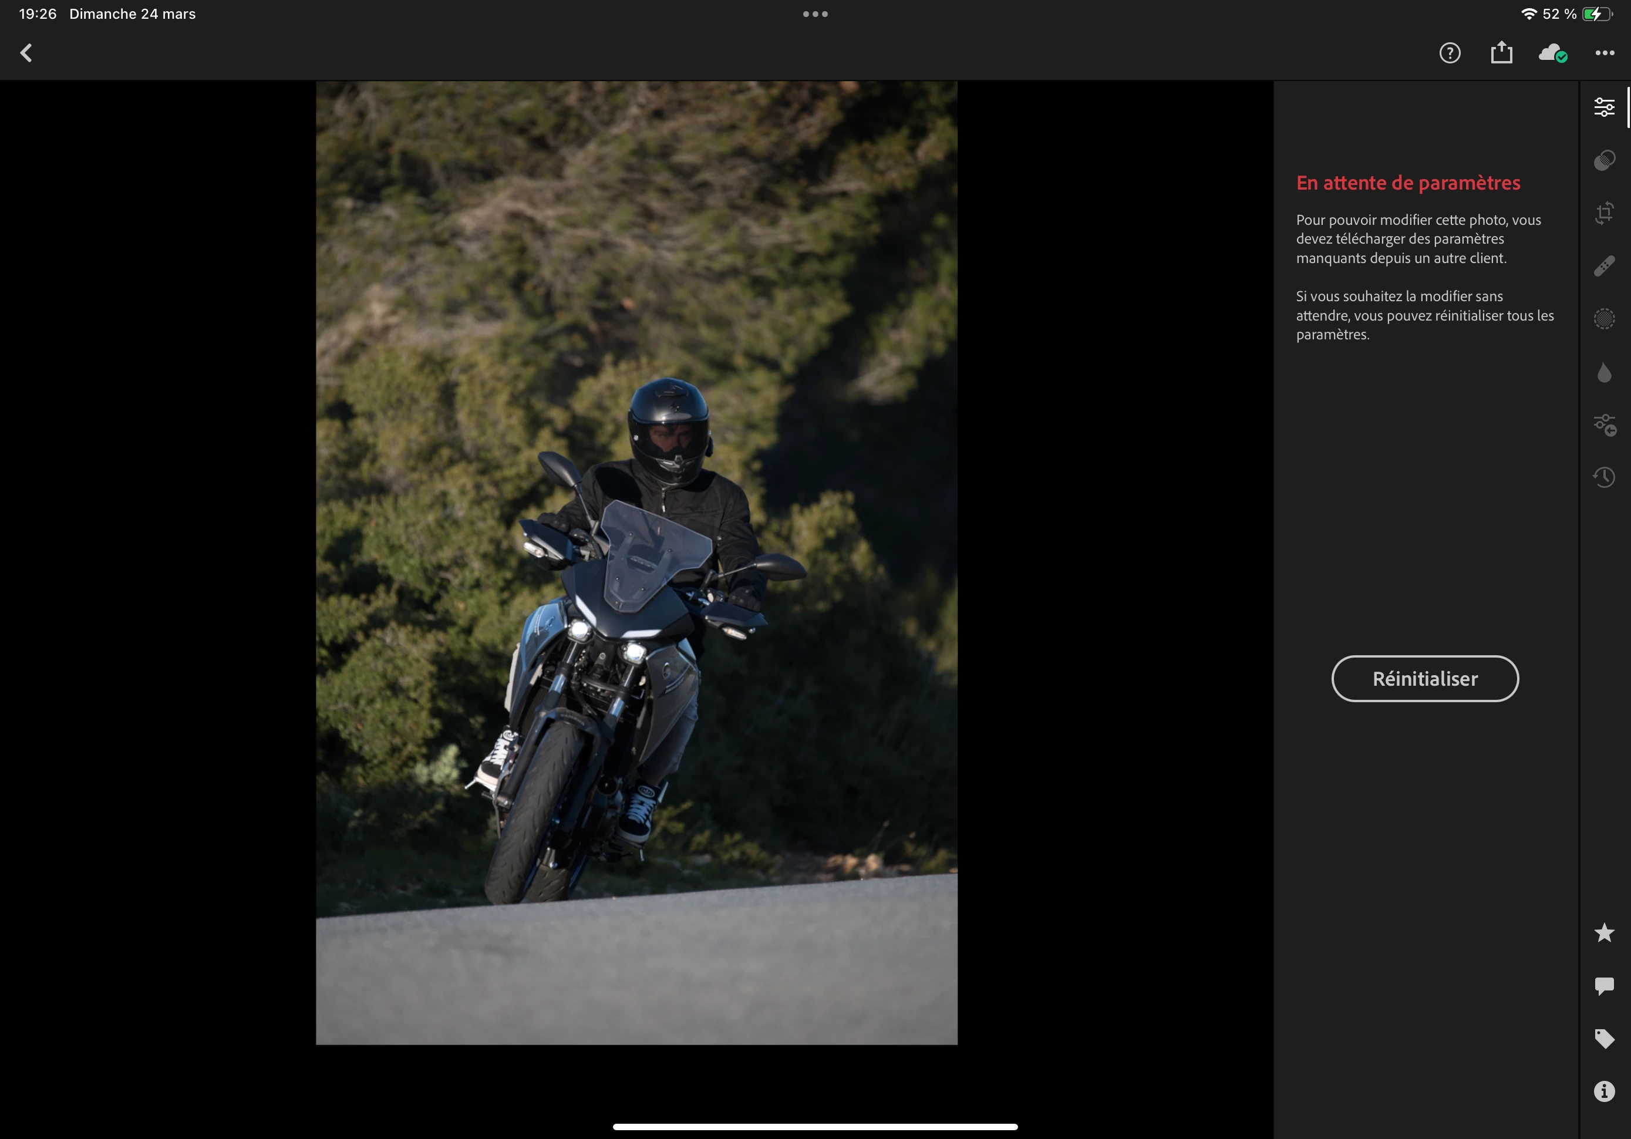Open the star ratings panel
The image size is (1631, 1139).
(x=1604, y=932)
